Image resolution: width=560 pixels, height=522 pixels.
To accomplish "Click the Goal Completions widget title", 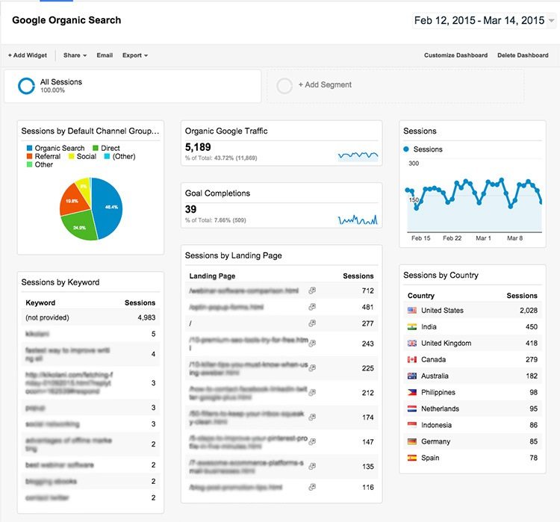I will click(217, 193).
